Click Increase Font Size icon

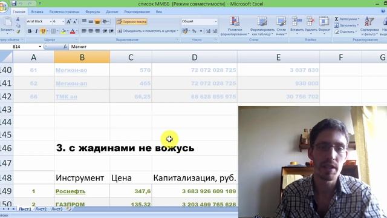tap(68, 22)
